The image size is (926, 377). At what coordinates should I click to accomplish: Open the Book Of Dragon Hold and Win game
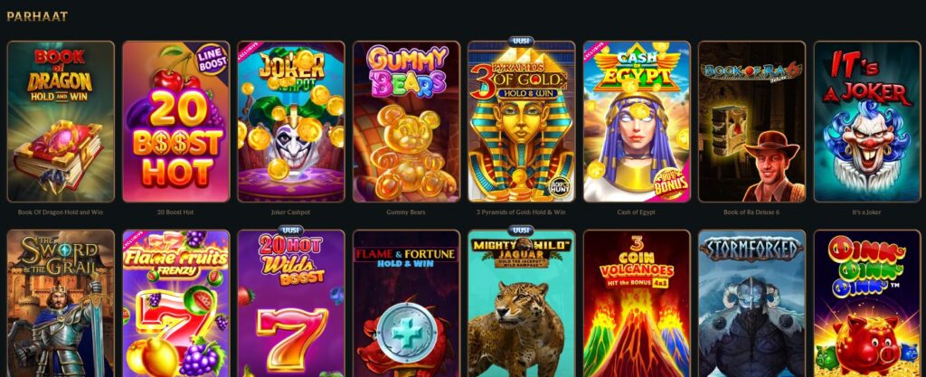(61, 121)
